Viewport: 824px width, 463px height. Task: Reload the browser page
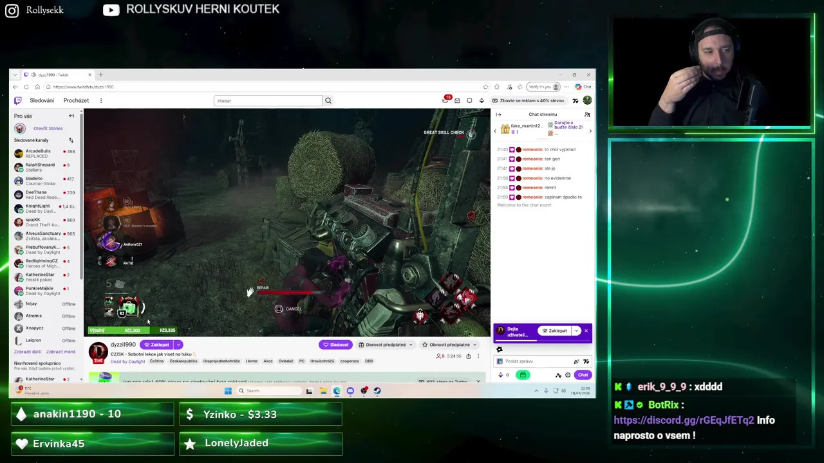(x=26, y=87)
